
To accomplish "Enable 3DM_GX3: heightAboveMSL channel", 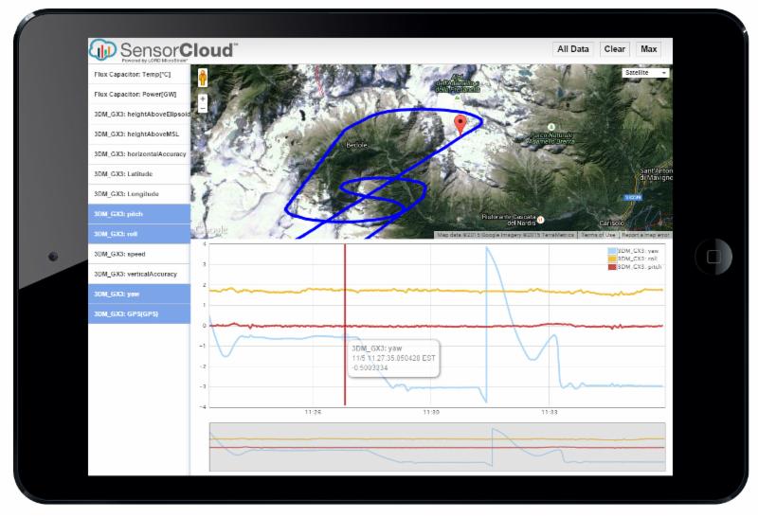I will point(139,134).
